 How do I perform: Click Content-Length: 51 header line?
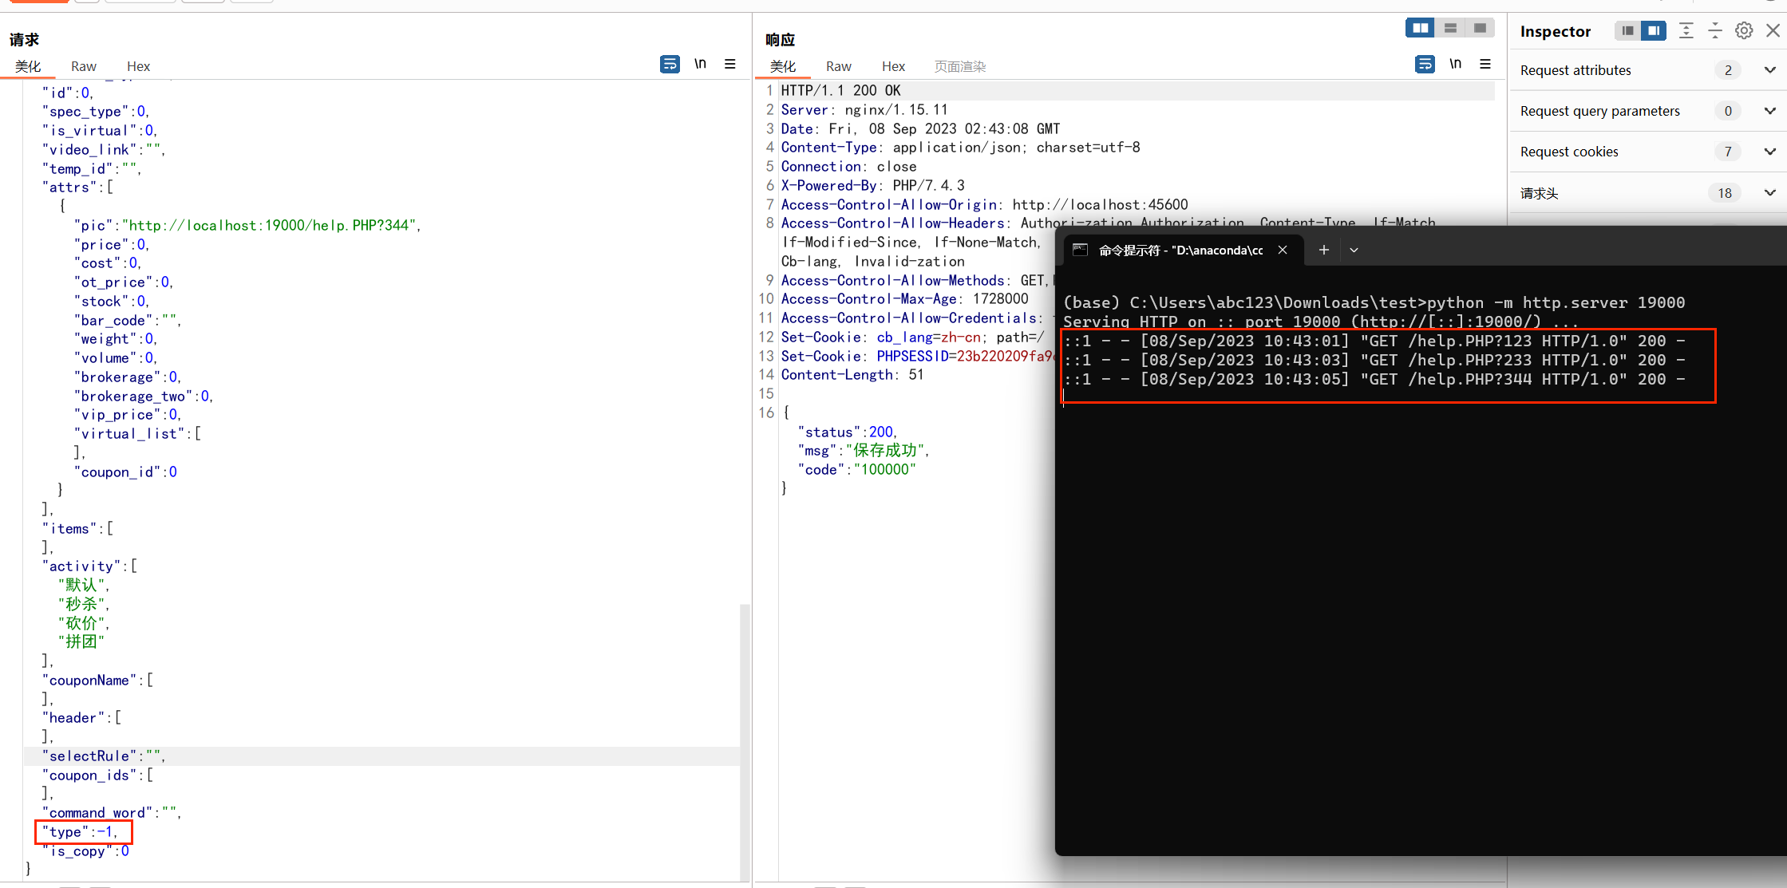click(x=852, y=375)
